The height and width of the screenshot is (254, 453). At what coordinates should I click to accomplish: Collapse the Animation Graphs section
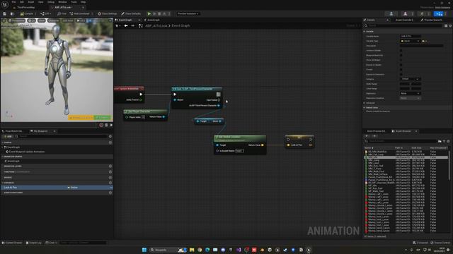[x=3, y=157]
